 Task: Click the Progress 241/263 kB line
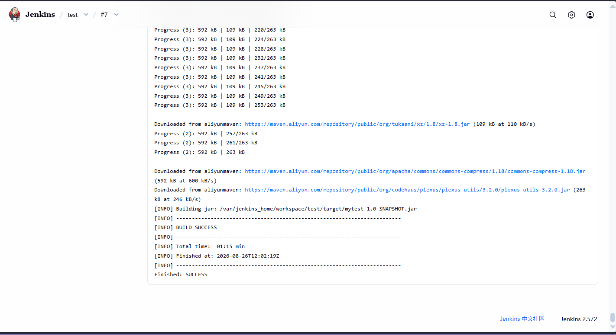(220, 77)
